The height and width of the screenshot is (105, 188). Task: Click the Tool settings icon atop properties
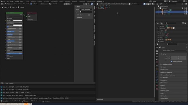pyautogui.click(x=157, y=48)
